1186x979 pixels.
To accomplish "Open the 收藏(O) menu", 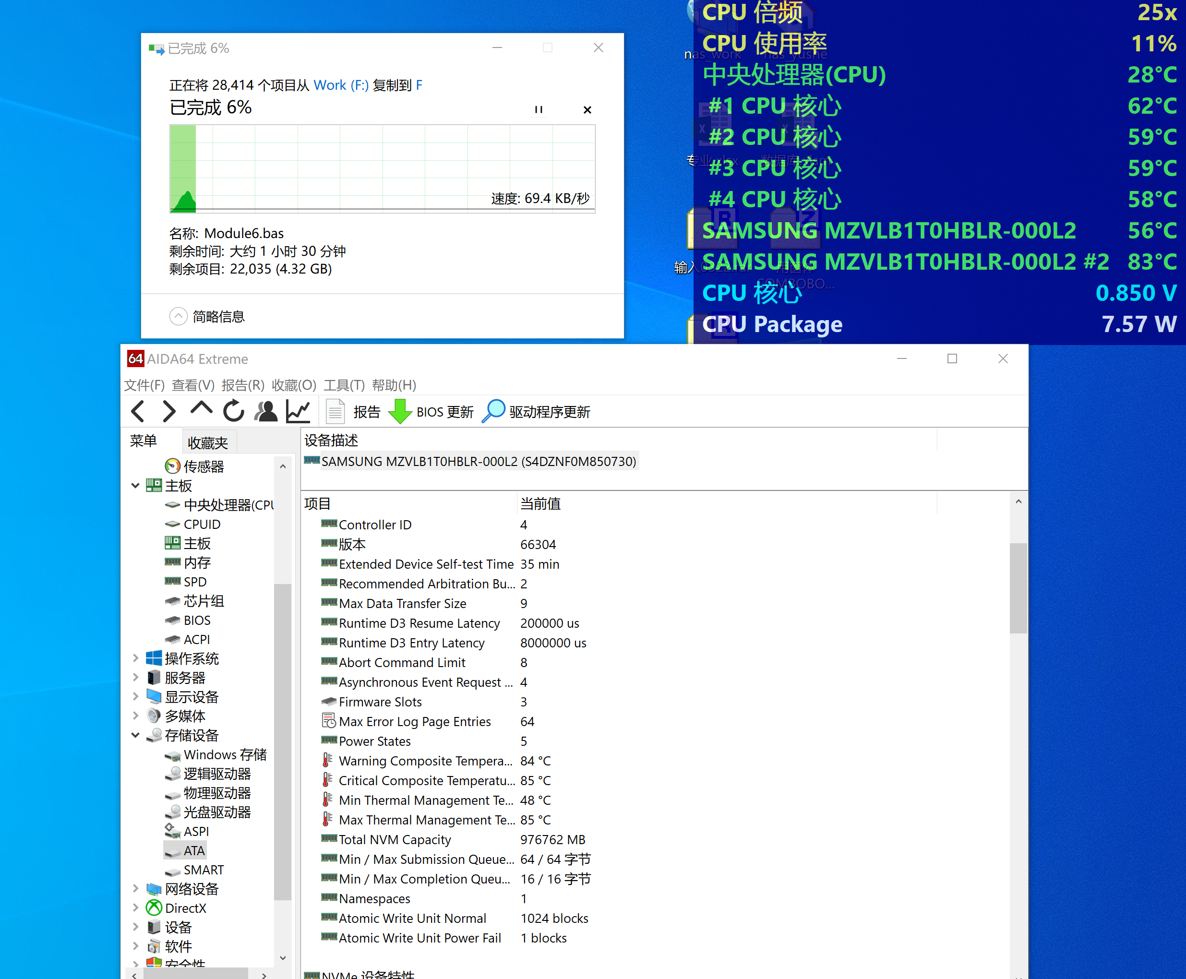I will coord(294,385).
